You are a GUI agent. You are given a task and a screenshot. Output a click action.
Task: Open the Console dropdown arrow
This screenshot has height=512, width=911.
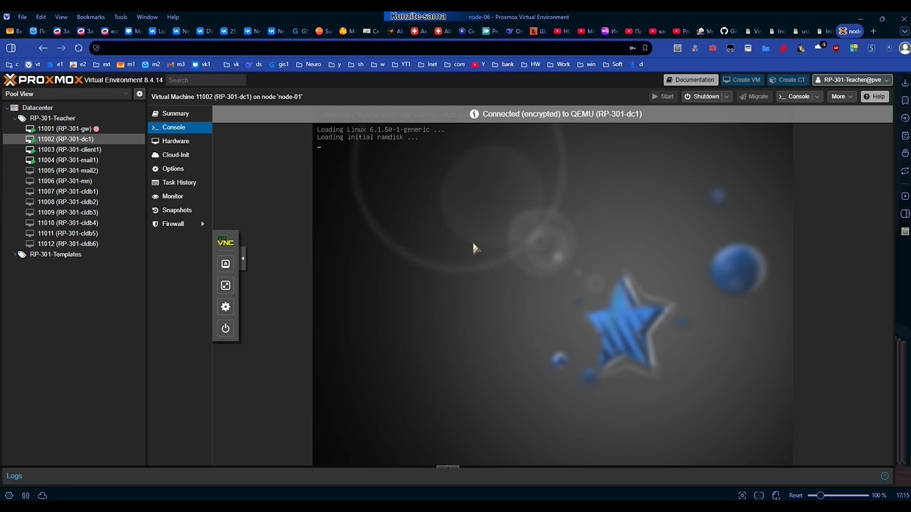tap(817, 97)
